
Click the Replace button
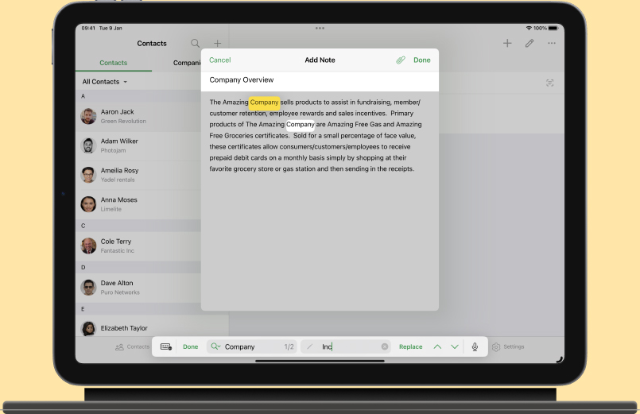(410, 347)
